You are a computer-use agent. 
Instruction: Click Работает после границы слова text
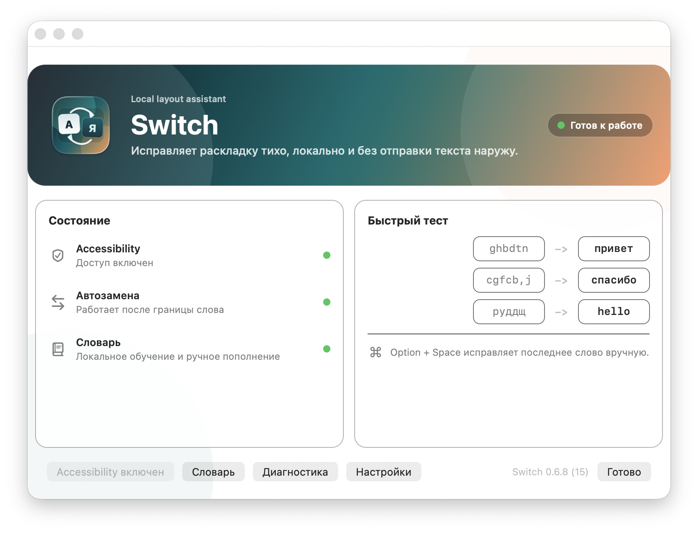(150, 310)
